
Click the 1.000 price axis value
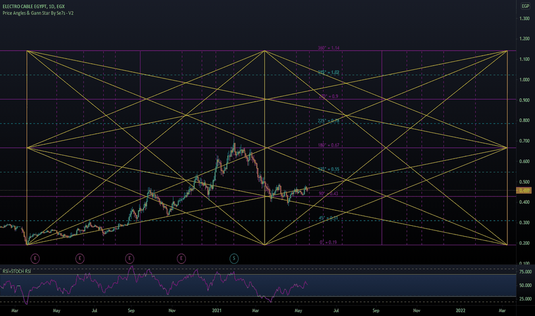(525, 80)
